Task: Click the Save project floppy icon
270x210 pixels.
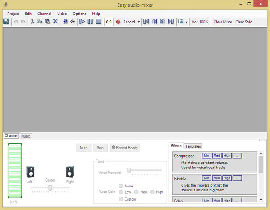Action: point(6,22)
